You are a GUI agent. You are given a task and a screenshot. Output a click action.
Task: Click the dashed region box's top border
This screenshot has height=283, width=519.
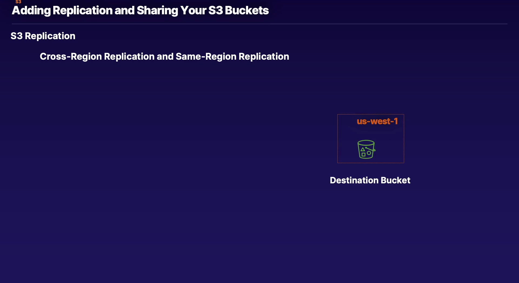pos(371,114)
